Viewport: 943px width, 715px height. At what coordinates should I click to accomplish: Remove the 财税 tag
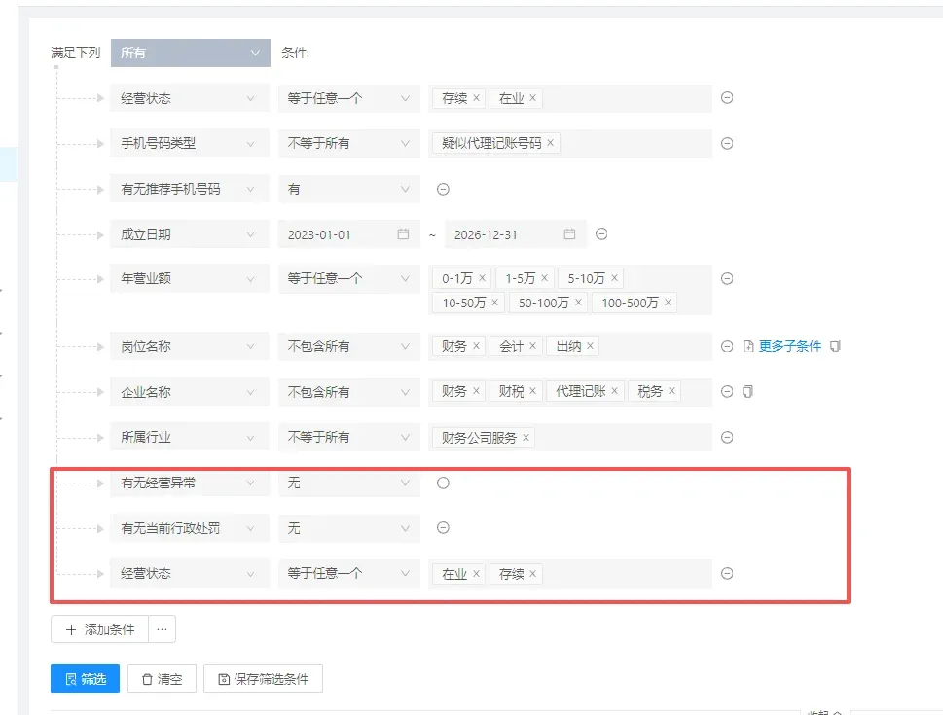pyautogui.click(x=532, y=391)
